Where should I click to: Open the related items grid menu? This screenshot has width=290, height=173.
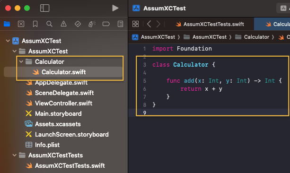pyautogui.click(x=135, y=24)
